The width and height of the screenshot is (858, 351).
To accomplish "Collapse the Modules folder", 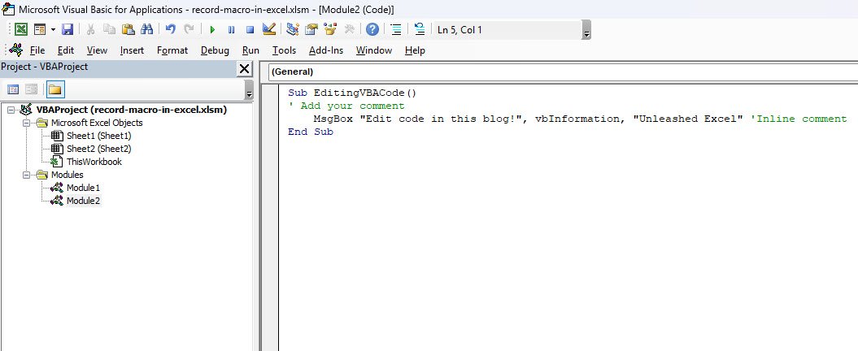I will click(26, 175).
